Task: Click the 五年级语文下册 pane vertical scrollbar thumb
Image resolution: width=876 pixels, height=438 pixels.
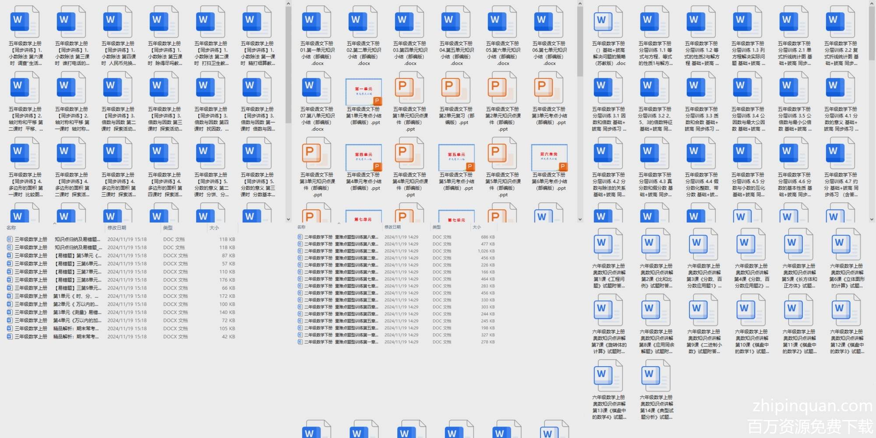Action: [580, 42]
